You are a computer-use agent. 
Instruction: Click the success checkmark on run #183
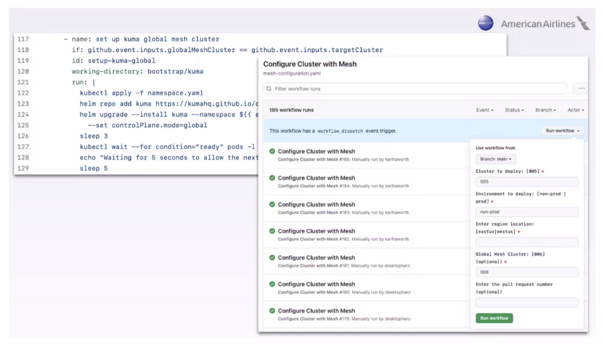[272, 205]
